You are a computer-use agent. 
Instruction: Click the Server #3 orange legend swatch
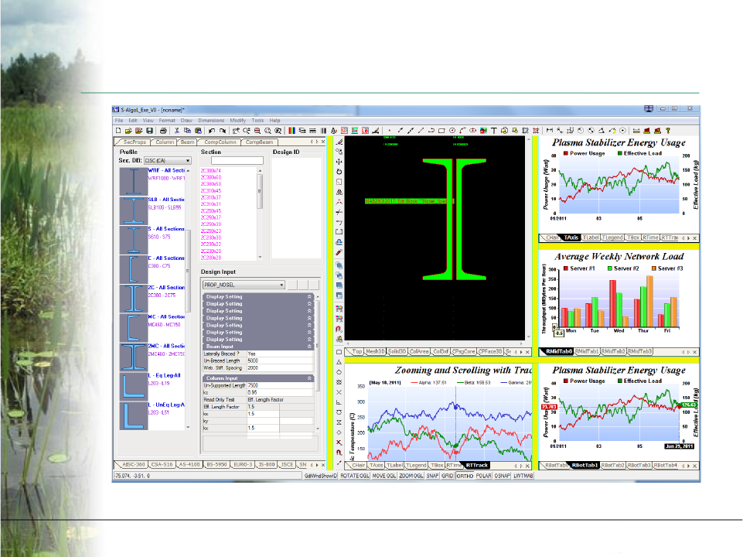654,268
